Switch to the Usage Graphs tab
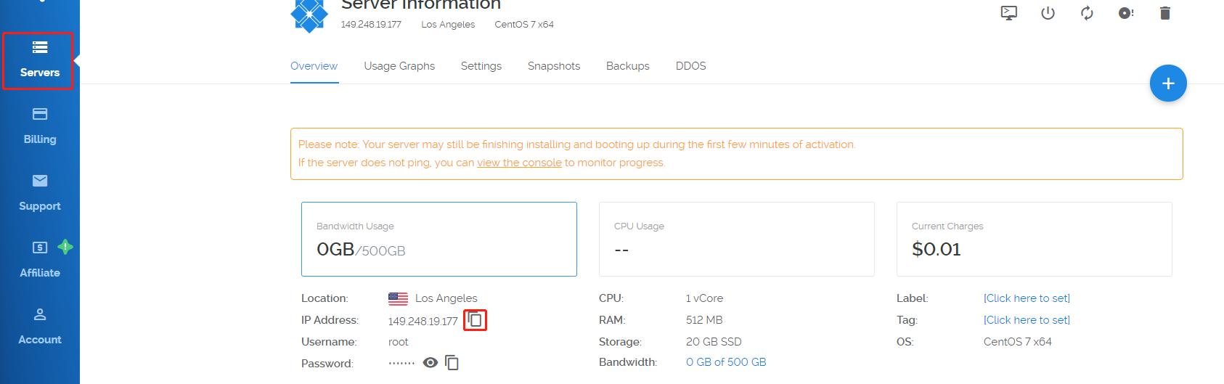The image size is (1224, 384). coord(399,66)
